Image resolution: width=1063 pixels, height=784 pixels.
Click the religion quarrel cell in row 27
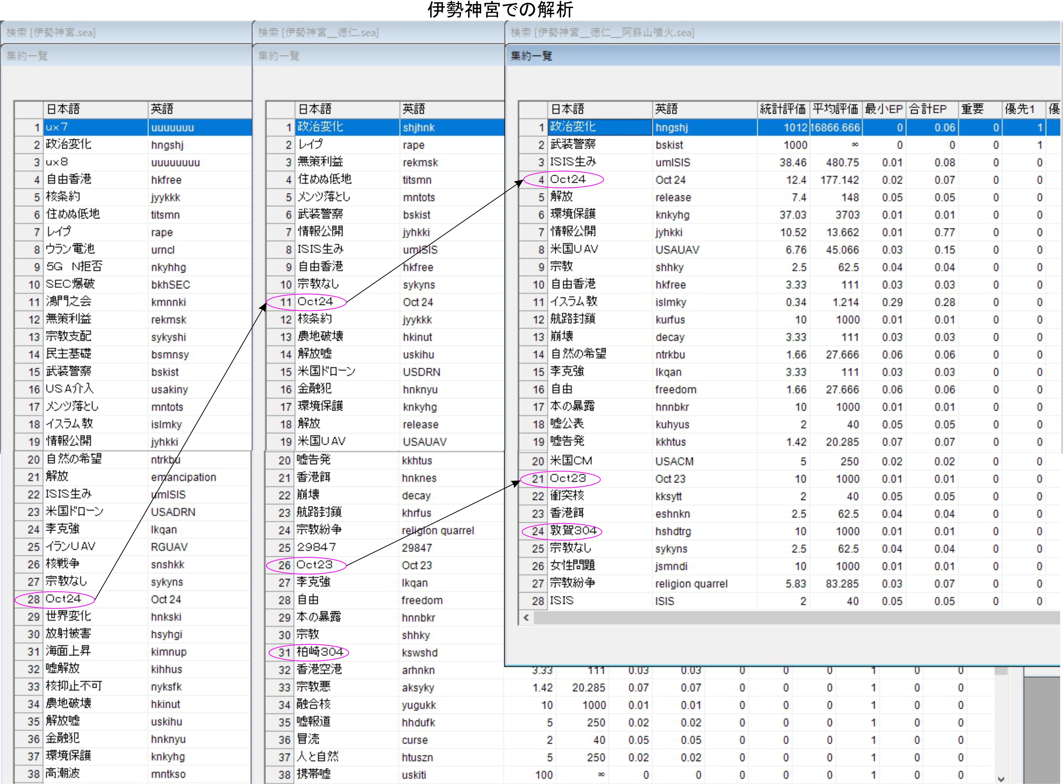pyautogui.click(x=691, y=584)
